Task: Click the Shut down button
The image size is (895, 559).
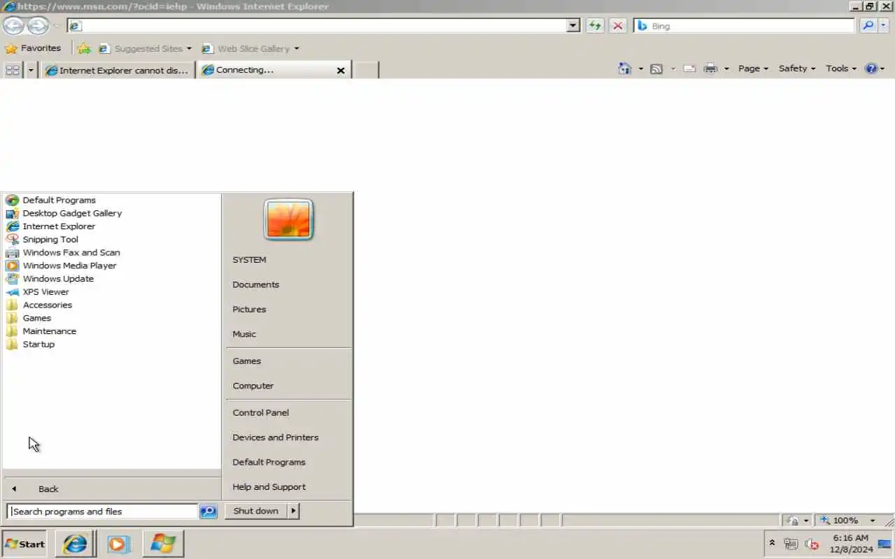Action: [256, 511]
